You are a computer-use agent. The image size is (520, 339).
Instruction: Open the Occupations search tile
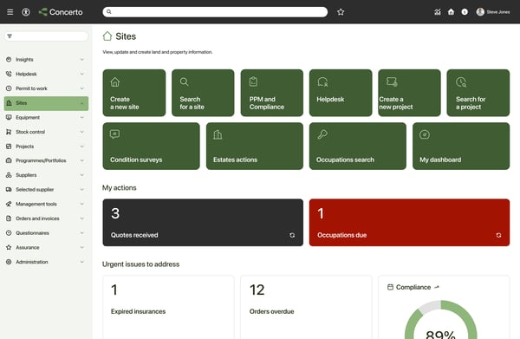(358, 147)
